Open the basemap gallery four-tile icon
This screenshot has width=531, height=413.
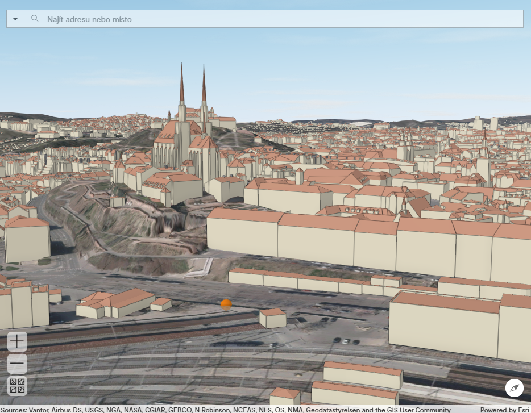point(18,386)
